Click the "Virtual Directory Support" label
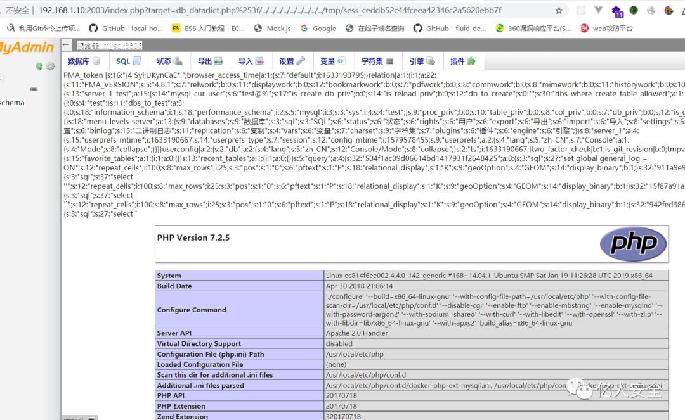This screenshot has height=420, width=685. (x=199, y=344)
